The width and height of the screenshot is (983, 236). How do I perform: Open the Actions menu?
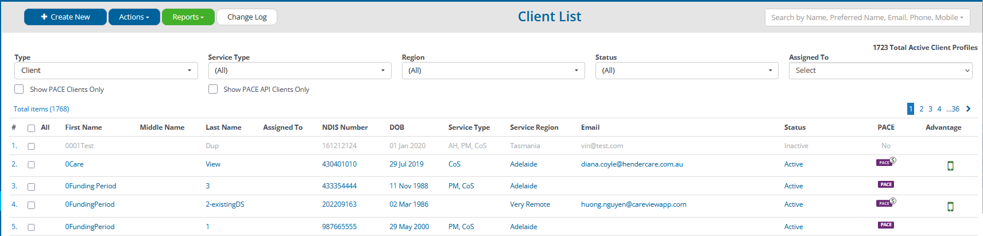click(x=134, y=17)
